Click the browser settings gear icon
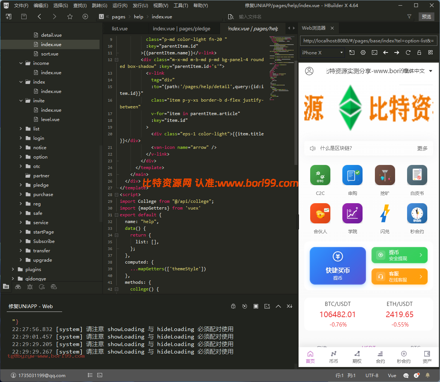The image size is (440, 382). click(x=363, y=52)
